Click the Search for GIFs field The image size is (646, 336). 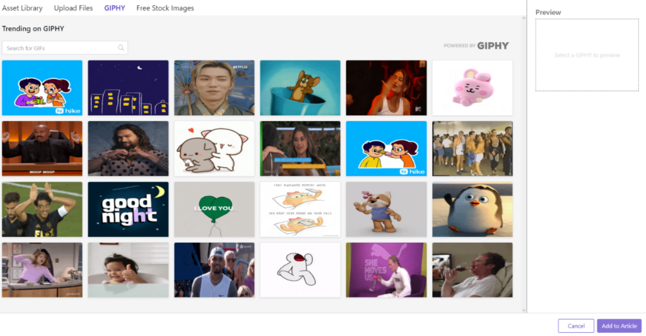pyautogui.click(x=65, y=48)
